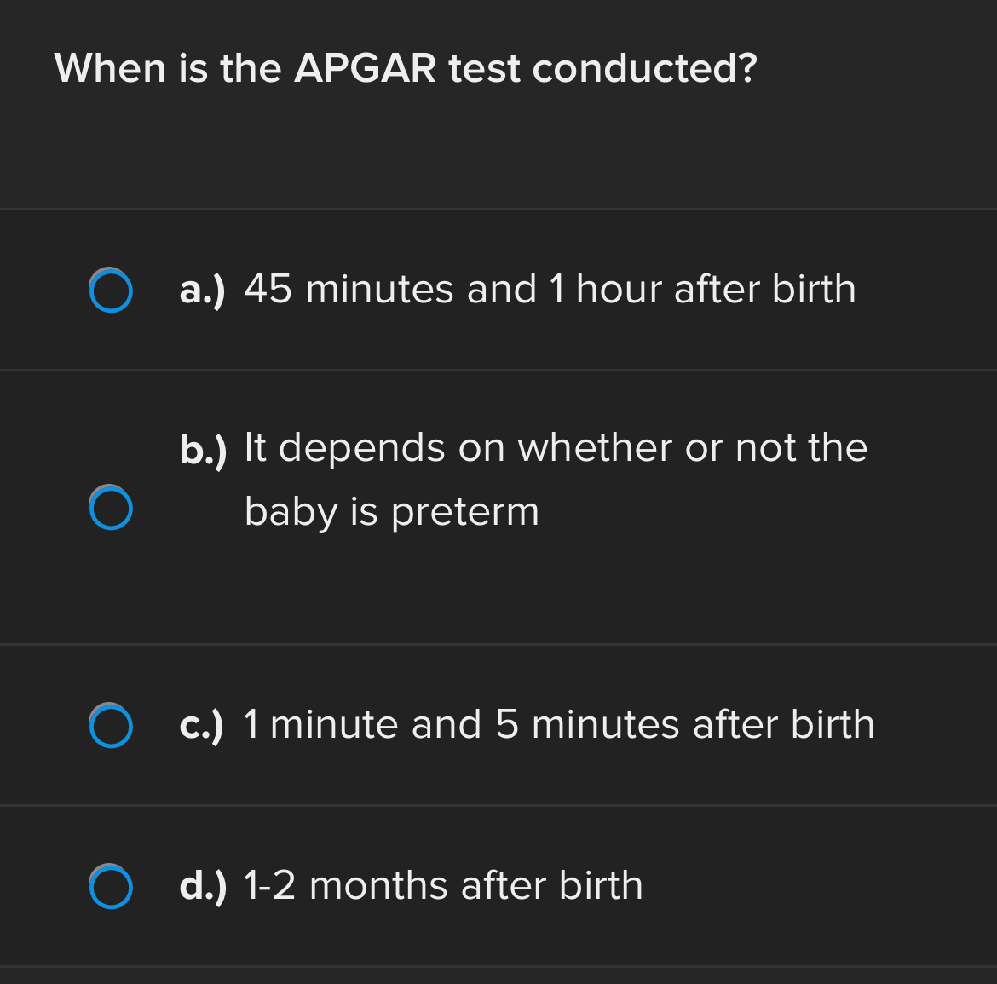Screen dimensions: 997x984
Task: Click the question text "When is the APGAR test conducted?"
Action: [x=406, y=68]
